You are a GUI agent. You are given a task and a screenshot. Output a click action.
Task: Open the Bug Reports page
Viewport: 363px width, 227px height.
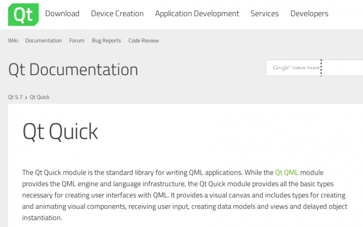pyautogui.click(x=106, y=41)
